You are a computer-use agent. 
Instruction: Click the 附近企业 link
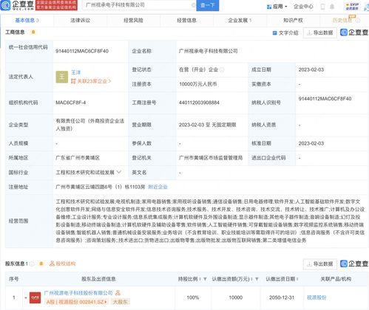[158, 187]
